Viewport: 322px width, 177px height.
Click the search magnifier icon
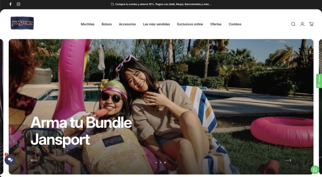(x=293, y=24)
